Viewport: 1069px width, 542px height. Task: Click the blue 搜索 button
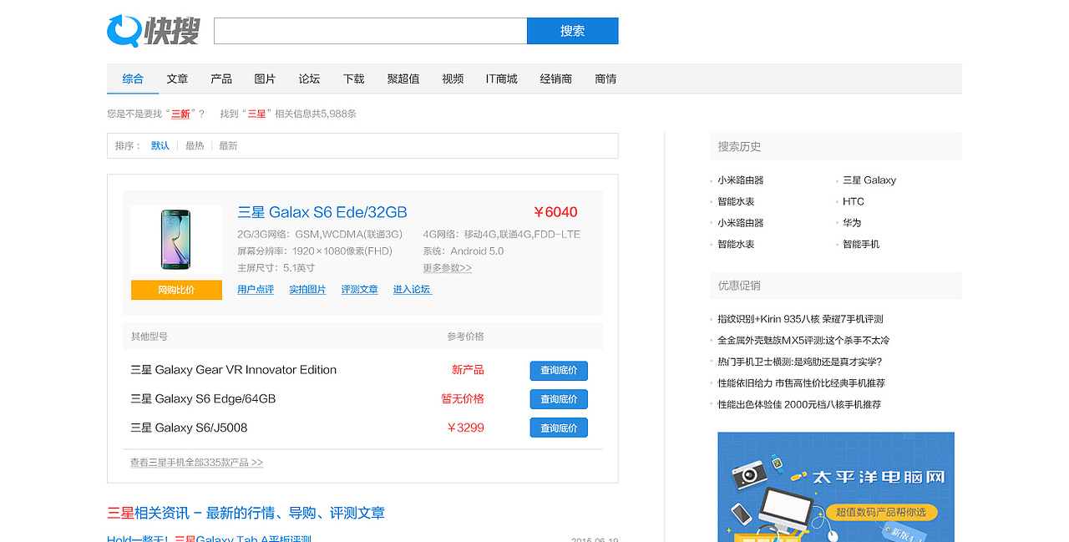pyautogui.click(x=573, y=31)
